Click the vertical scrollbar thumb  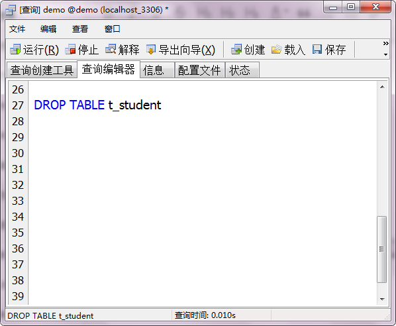[382, 249]
